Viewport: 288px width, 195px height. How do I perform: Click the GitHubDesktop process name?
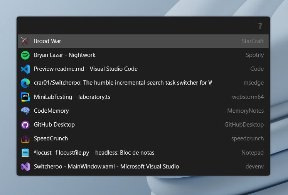point(244,125)
